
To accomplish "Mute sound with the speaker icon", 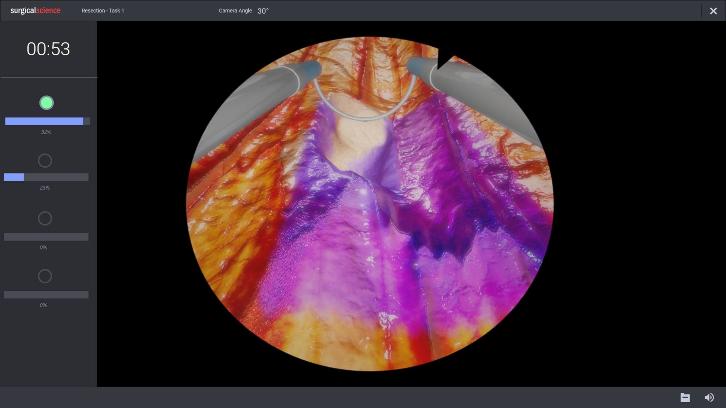I will 709,397.
